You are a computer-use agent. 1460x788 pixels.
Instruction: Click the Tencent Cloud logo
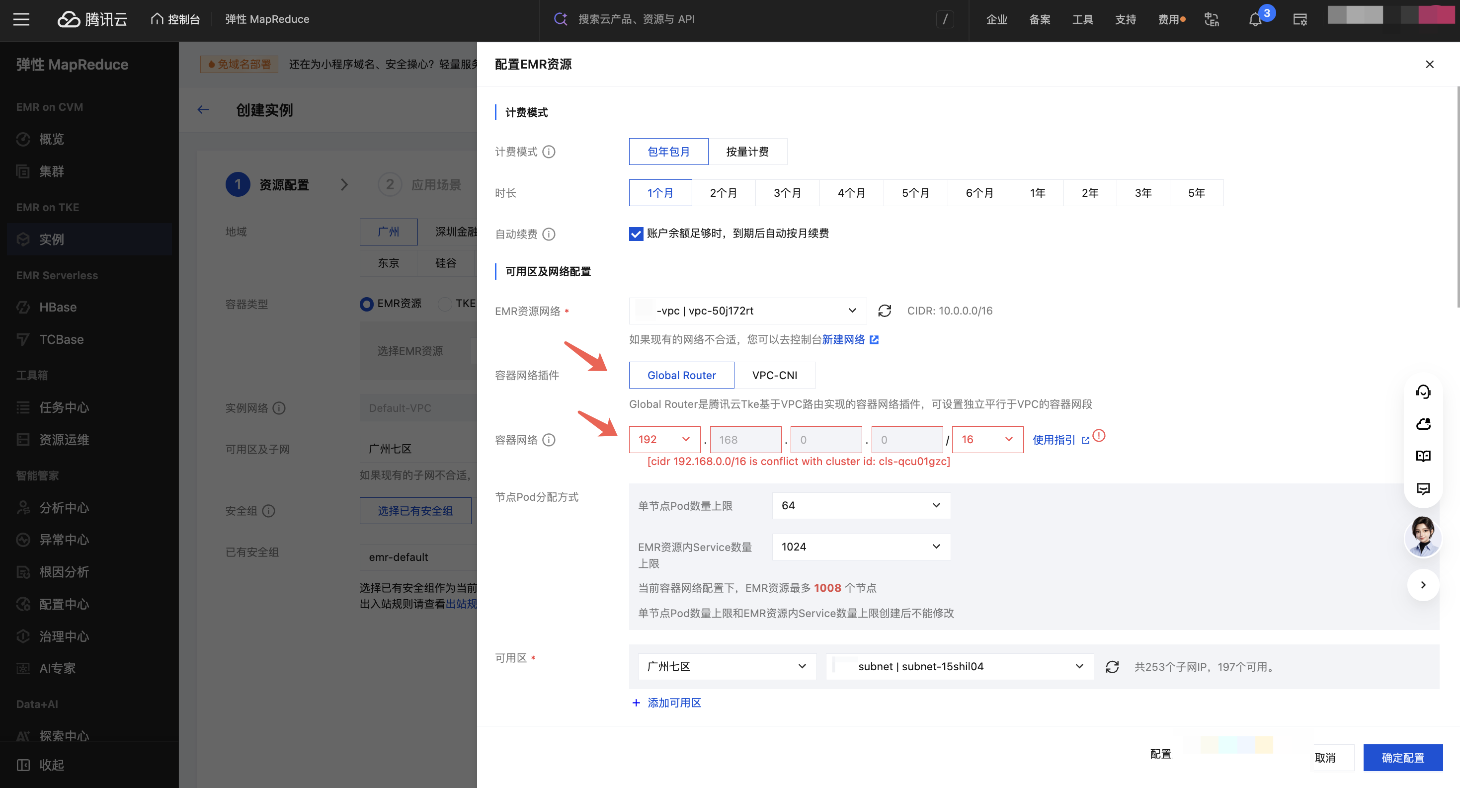tap(92, 19)
